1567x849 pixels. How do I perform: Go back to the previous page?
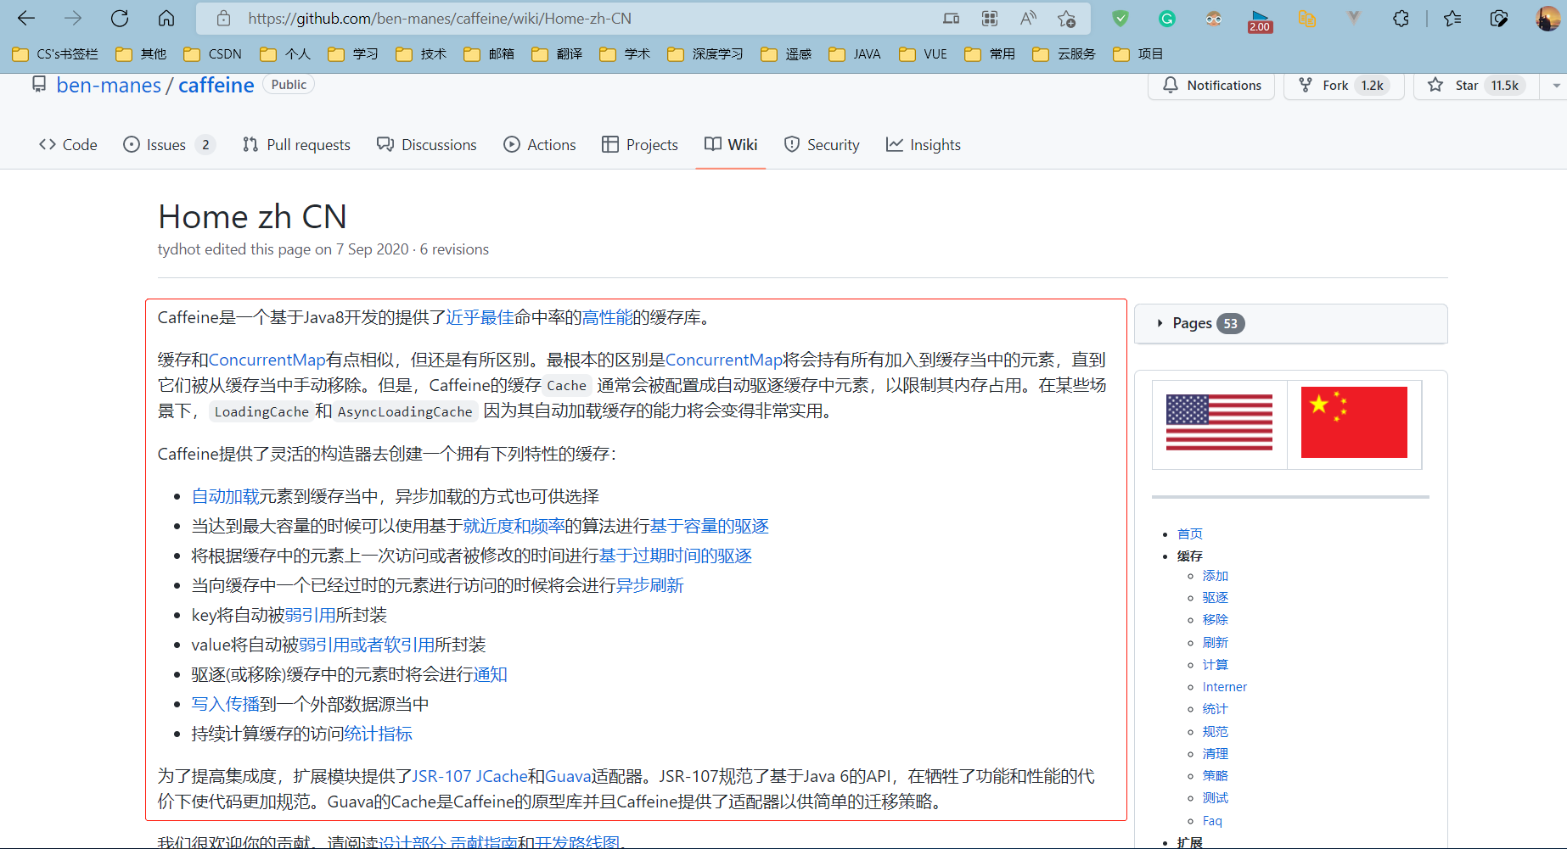(x=26, y=19)
